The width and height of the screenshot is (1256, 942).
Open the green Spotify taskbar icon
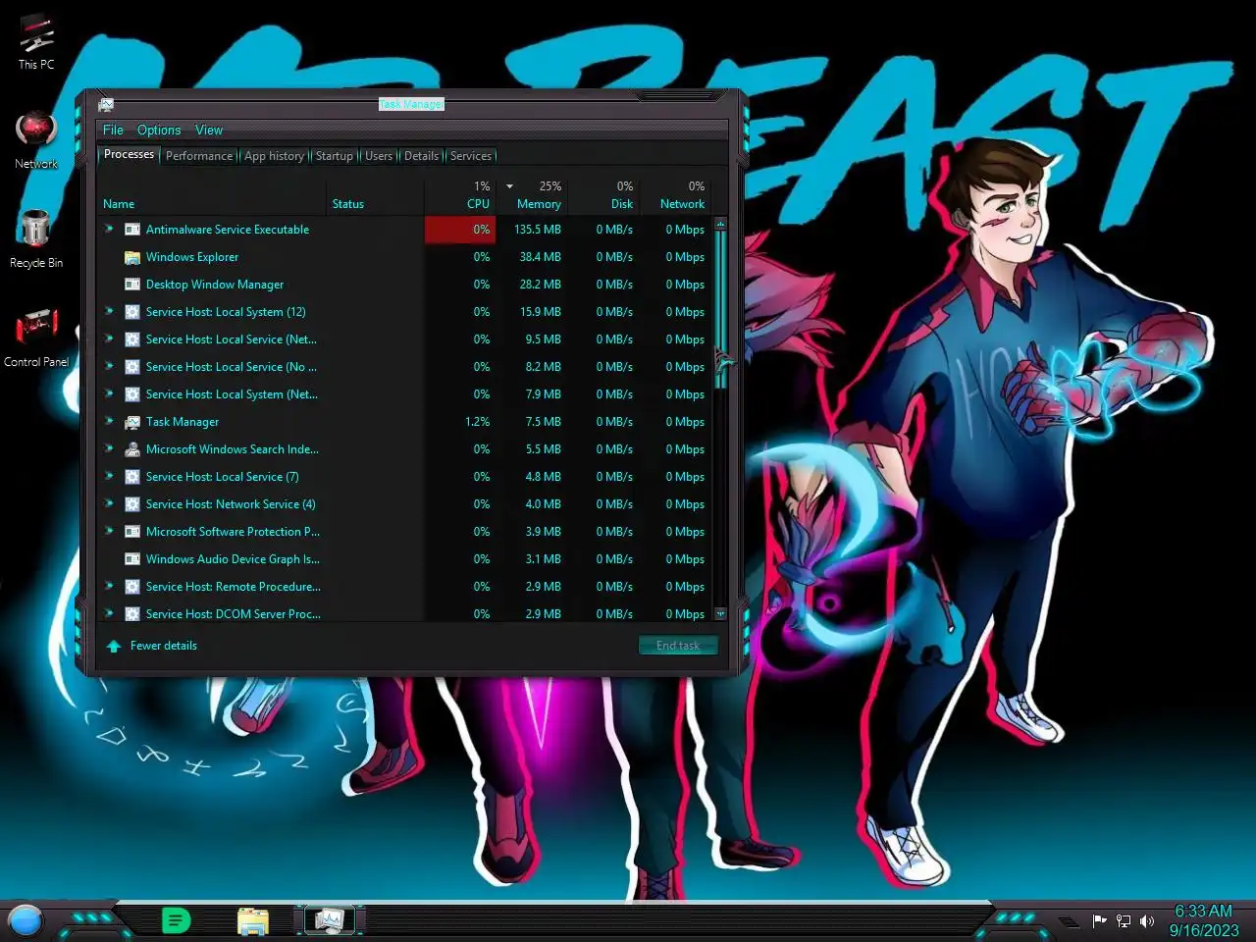tap(176, 920)
